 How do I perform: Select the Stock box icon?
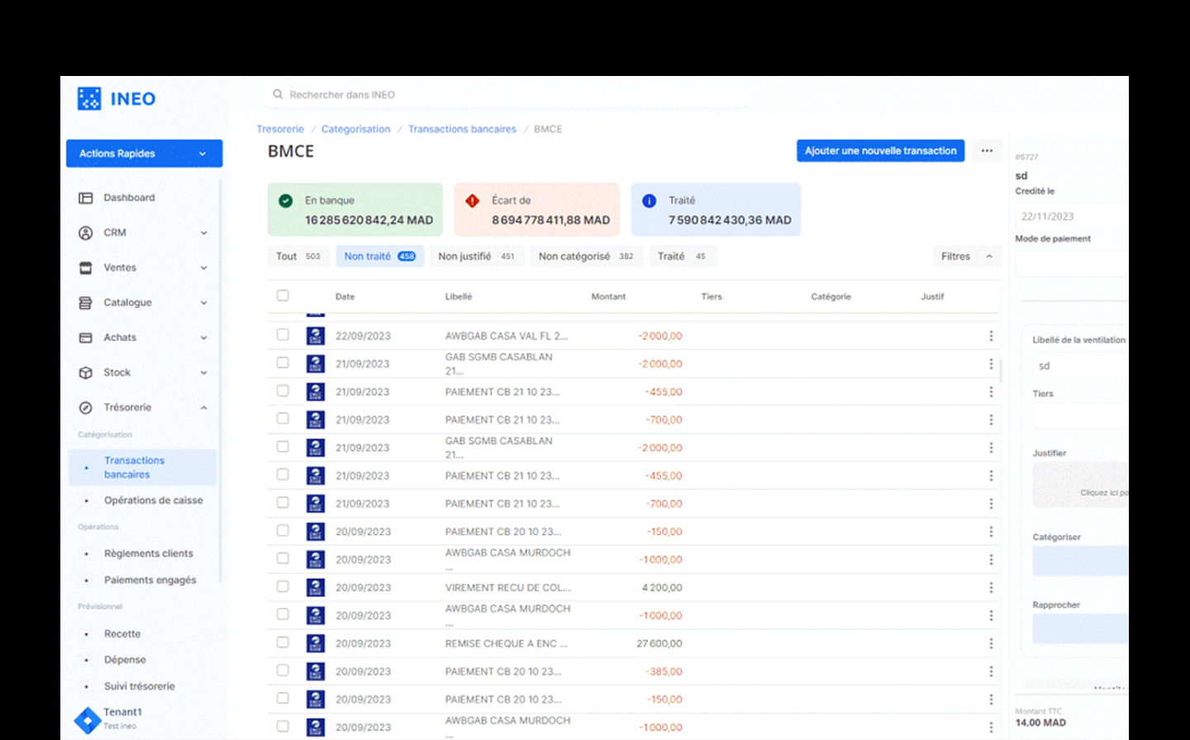(x=86, y=372)
